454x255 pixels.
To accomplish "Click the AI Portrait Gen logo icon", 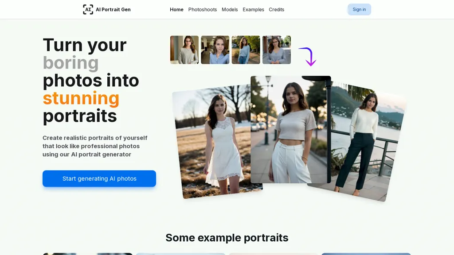I will [88, 9].
